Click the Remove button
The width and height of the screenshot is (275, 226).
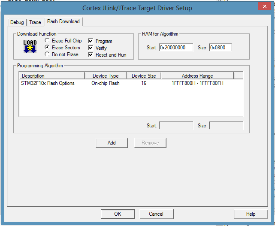pos(150,143)
